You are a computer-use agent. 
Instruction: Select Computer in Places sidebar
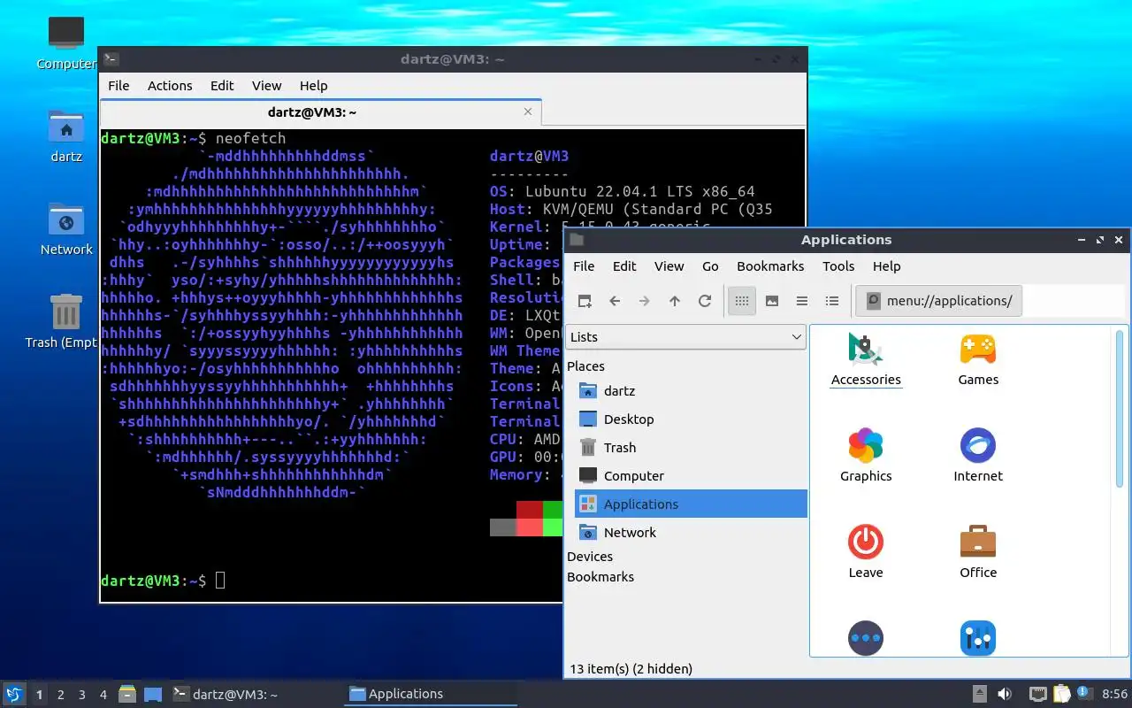691,475
